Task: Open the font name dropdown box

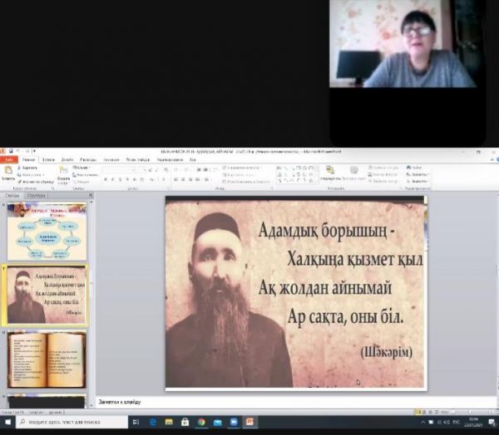Action: click(x=119, y=169)
